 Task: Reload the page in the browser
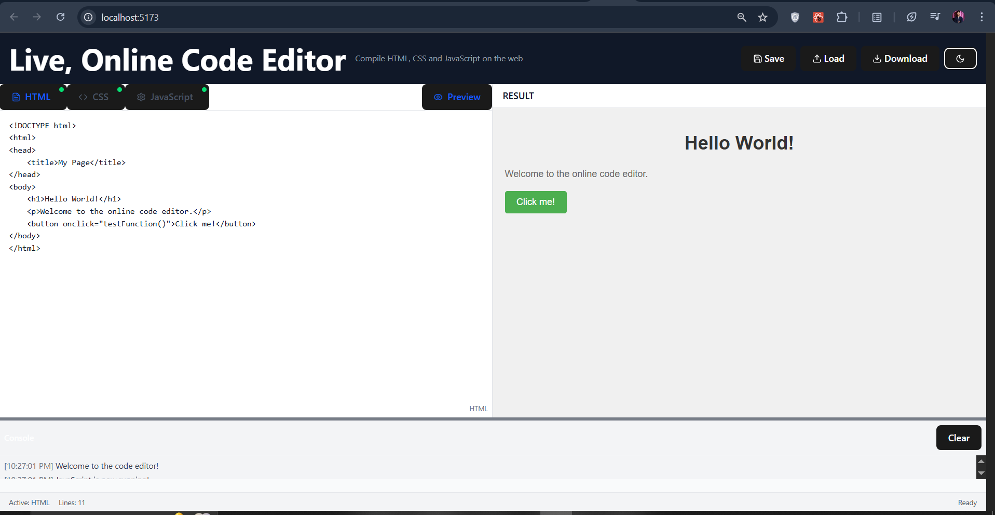(61, 17)
